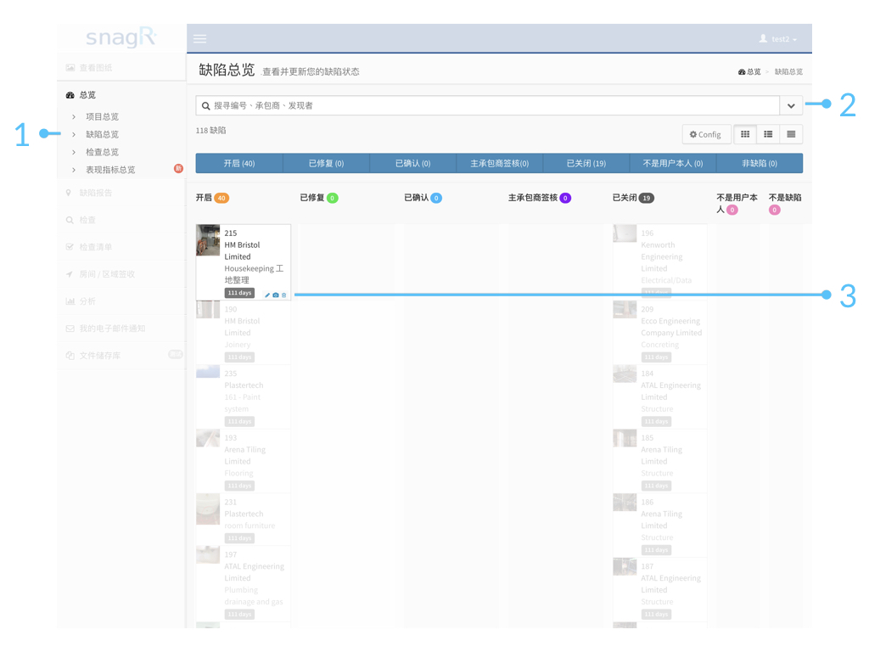869x652 pixels.
Task: Select the 非缺陷 (0) tab
Action: 760,163
